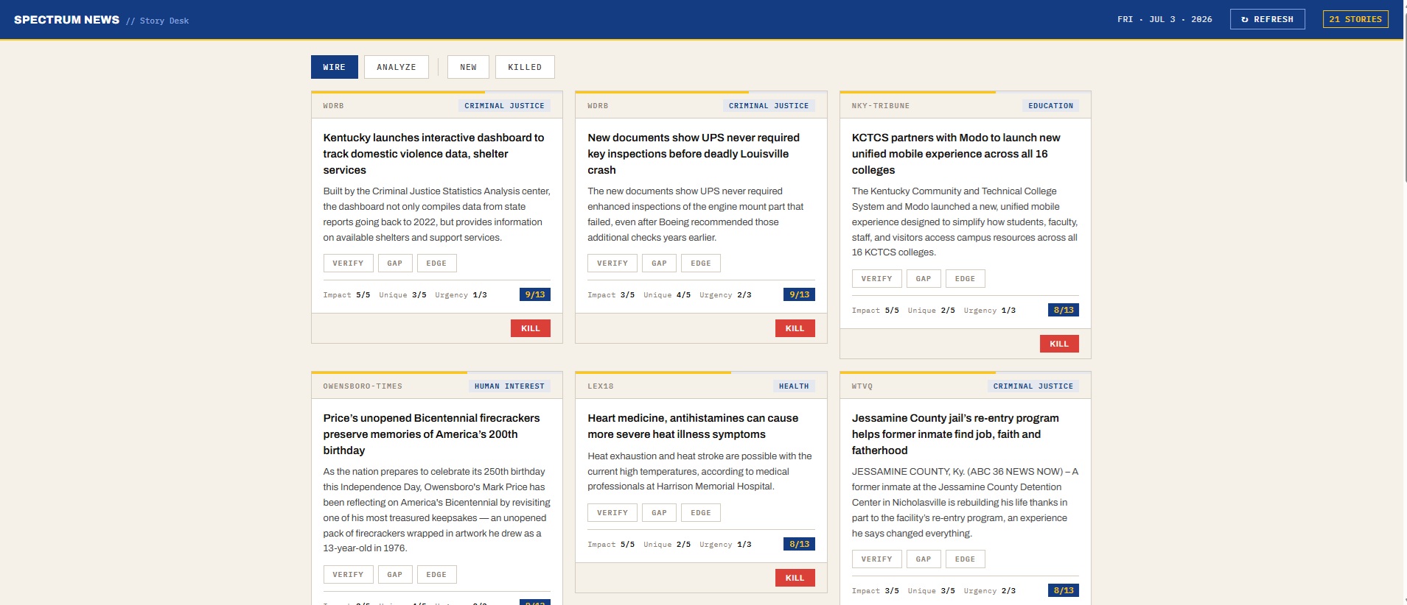This screenshot has height=605, width=1407.
Task: Show the Killed stories tab
Action: [525, 67]
